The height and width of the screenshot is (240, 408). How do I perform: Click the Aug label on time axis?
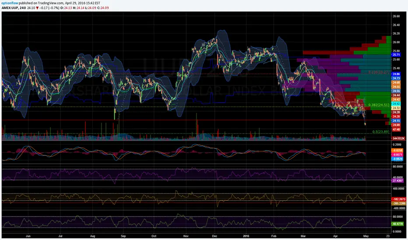click(x=92, y=236)
